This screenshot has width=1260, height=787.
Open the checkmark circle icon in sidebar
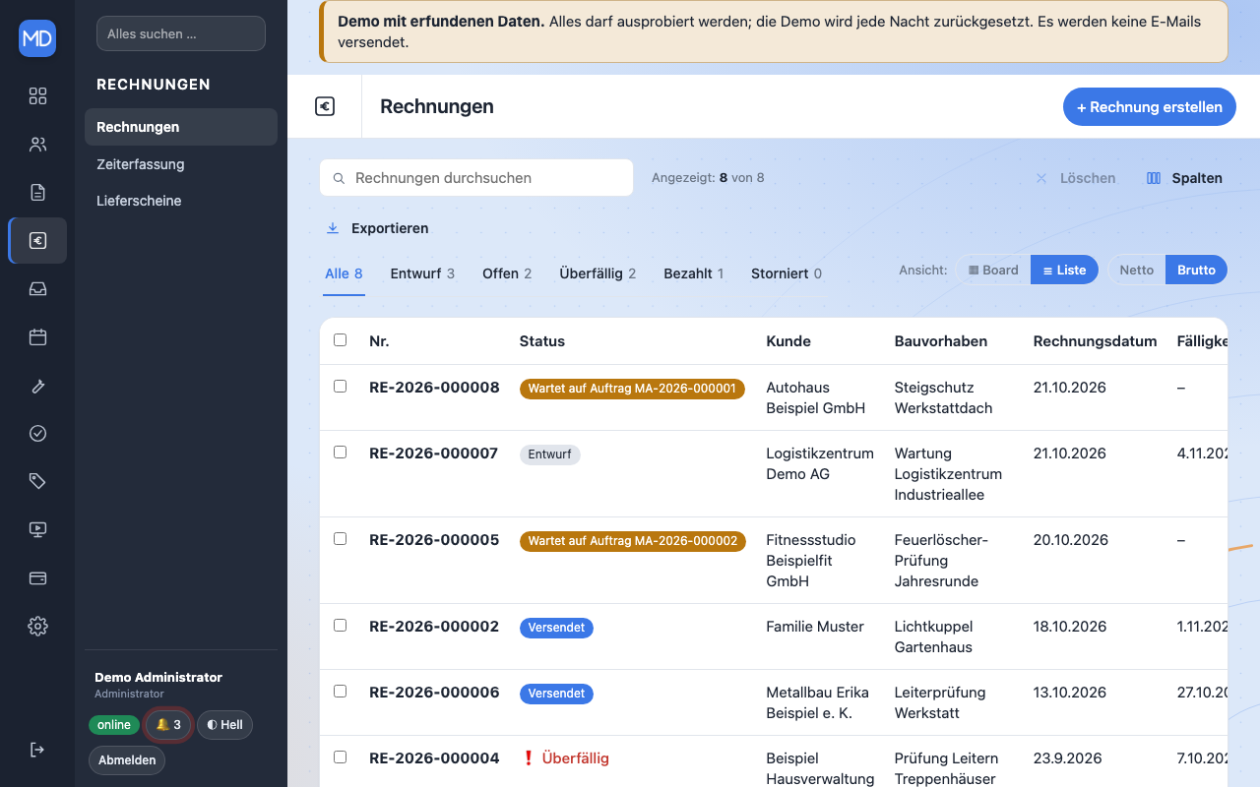37,433
